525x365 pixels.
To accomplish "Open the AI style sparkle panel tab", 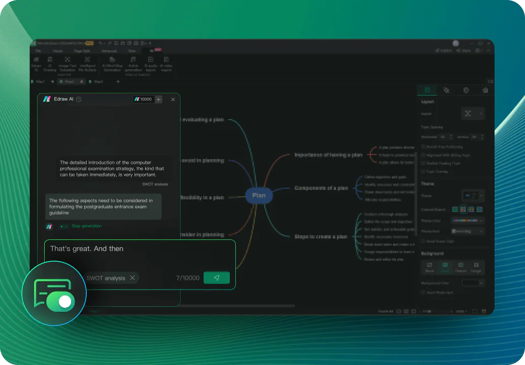I will point(446,90).
